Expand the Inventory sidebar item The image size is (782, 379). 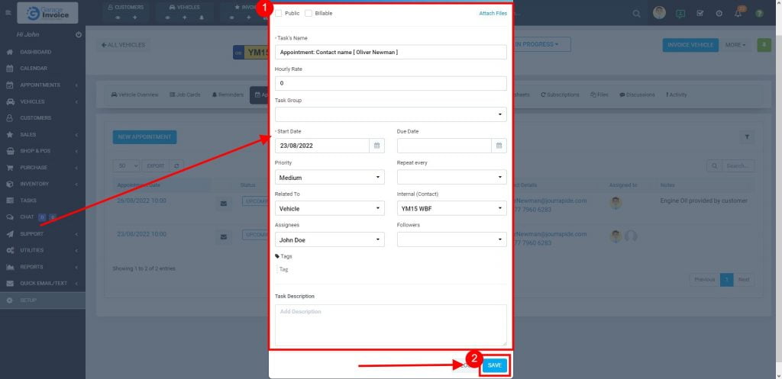(x=43, y=184)
